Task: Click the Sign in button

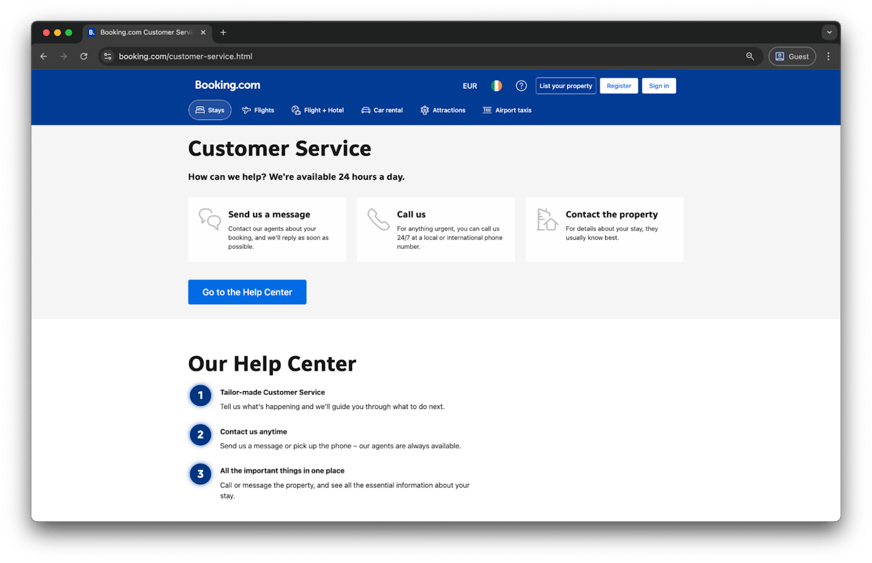Action: coord(659,86)
